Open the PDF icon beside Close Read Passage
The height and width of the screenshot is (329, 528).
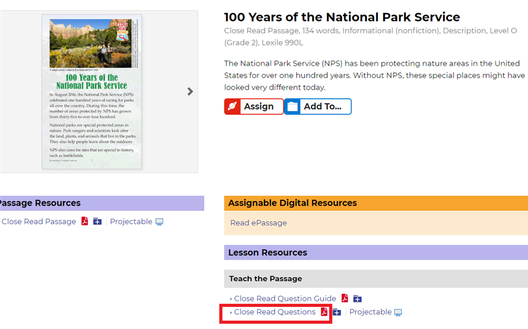tap(84, 221)
